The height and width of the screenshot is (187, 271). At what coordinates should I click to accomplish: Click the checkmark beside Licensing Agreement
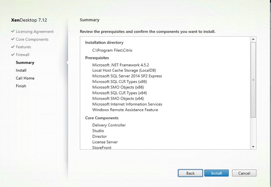tap(13, 31)
